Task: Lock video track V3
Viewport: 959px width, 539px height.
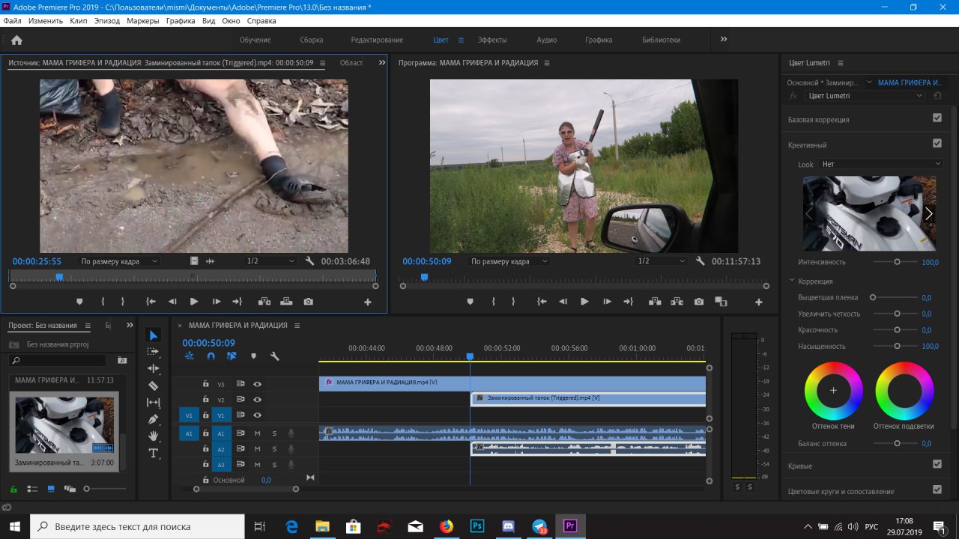Action: click(205, 384)
